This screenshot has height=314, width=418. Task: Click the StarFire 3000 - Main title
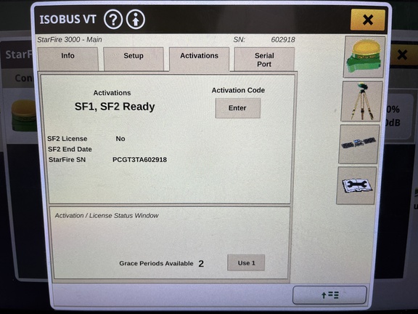coord(70,39)
